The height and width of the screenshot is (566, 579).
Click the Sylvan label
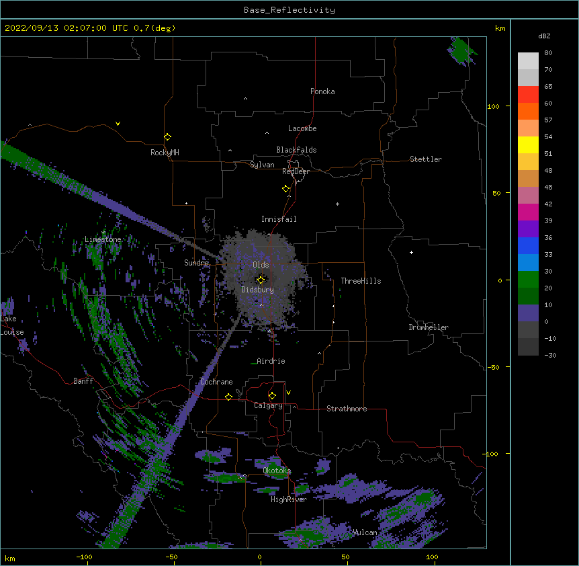(x=262, y=165)
